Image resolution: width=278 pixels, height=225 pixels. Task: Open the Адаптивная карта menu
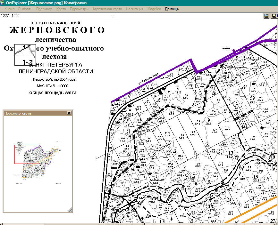point(107,9)
